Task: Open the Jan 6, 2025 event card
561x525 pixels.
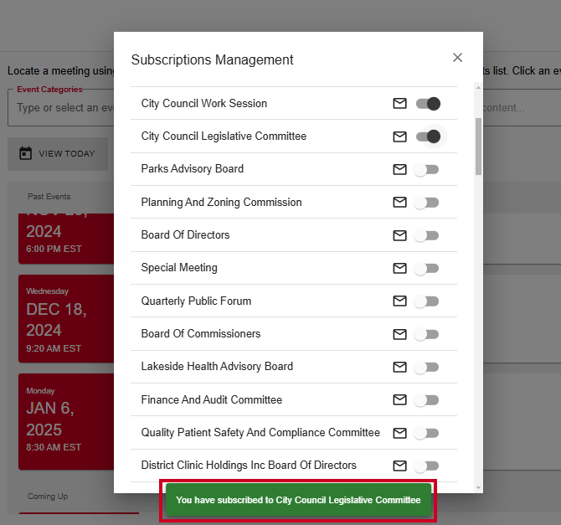Action: pyautogui.click(x=66, y=421)
